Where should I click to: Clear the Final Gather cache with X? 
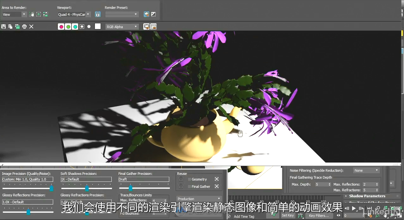[217, 186]
